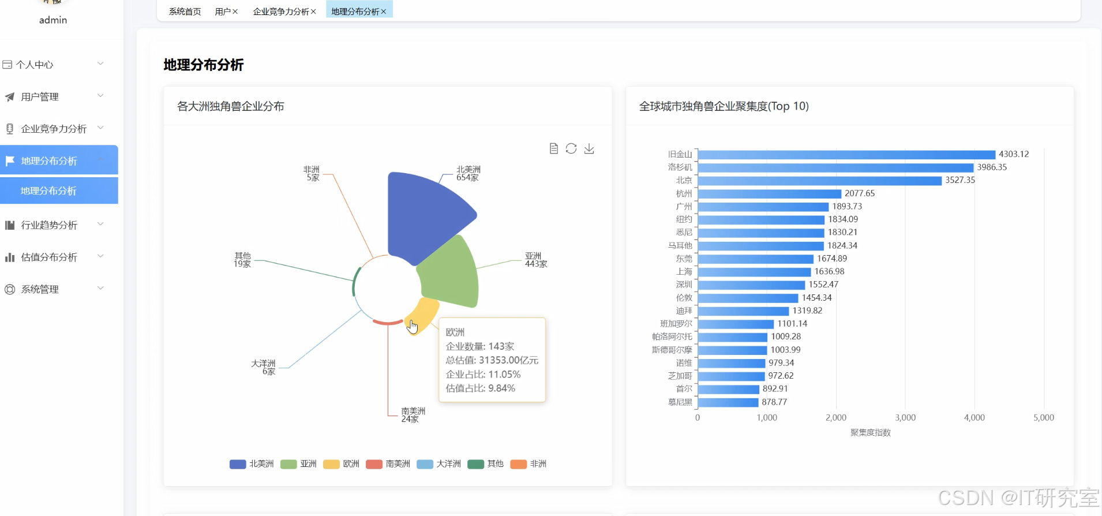Click the 聚集度指数 axis title
Image resolution: width=1102 pixels, height=516 pixels.
tap(871, 433)
